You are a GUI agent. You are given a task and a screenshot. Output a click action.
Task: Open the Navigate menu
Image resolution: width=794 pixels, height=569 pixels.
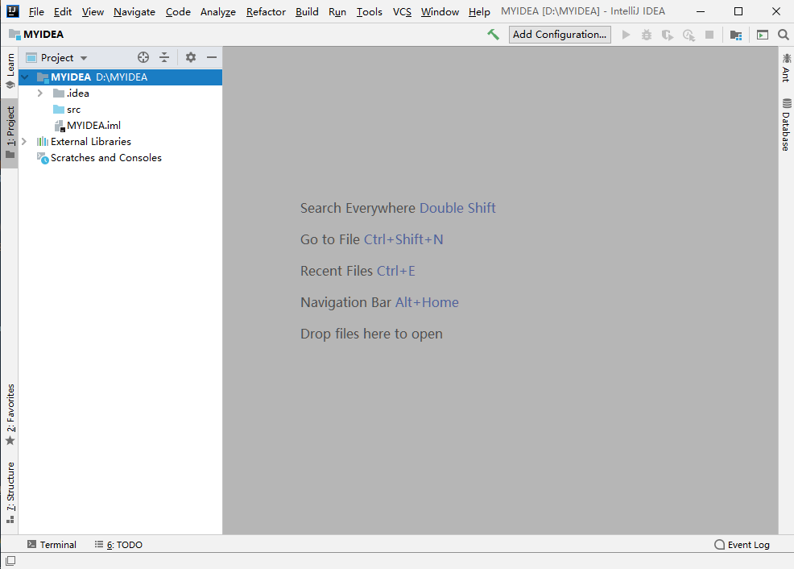(134, 11)
